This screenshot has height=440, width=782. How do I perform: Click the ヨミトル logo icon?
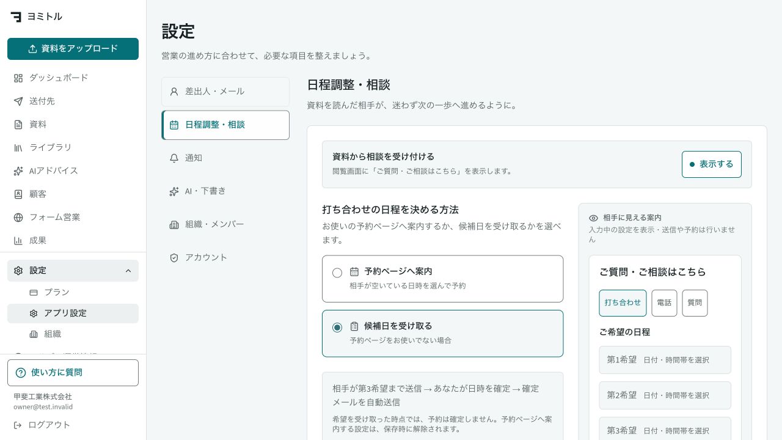coord(16,16)
